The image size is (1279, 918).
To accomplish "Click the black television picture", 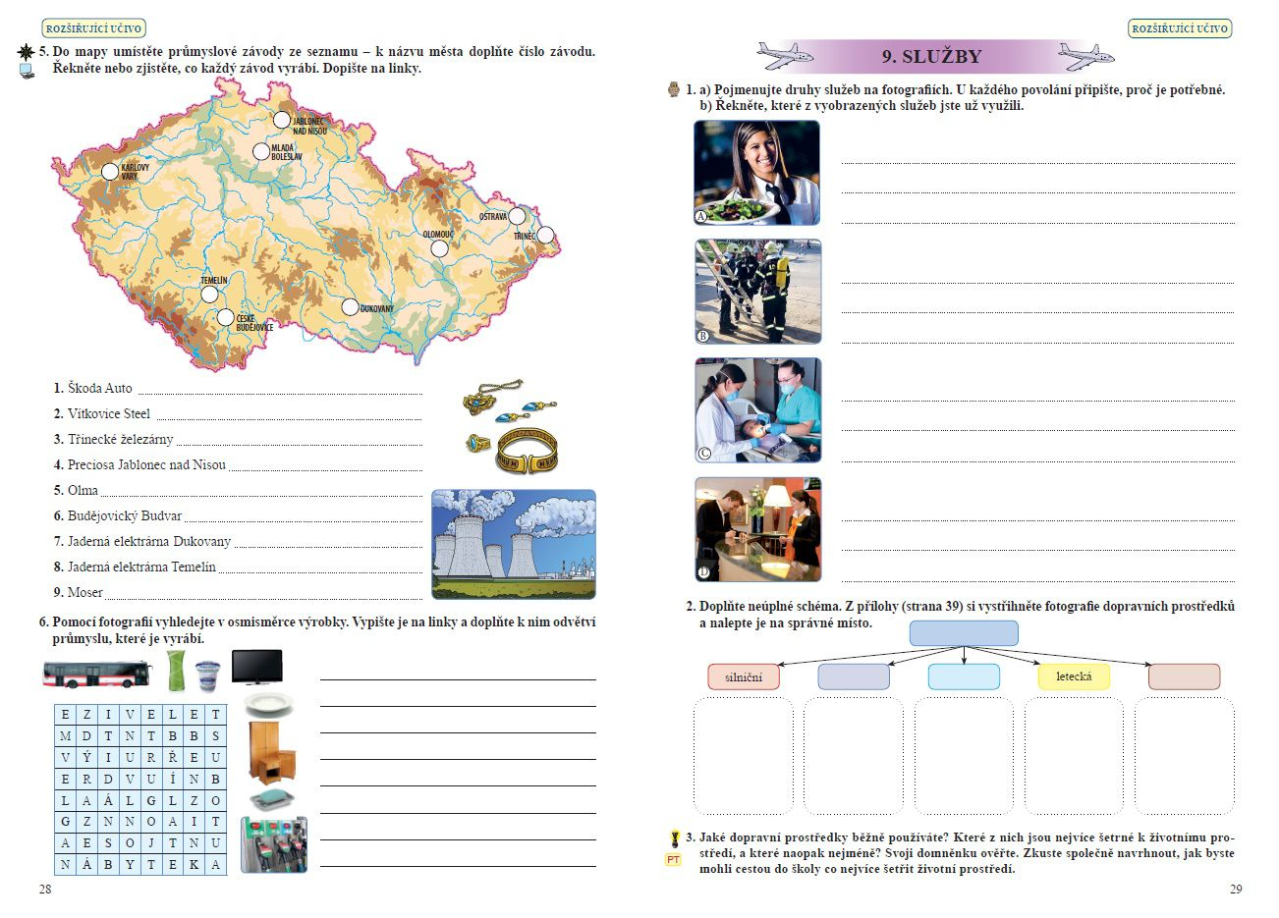I will pos(256,667).
